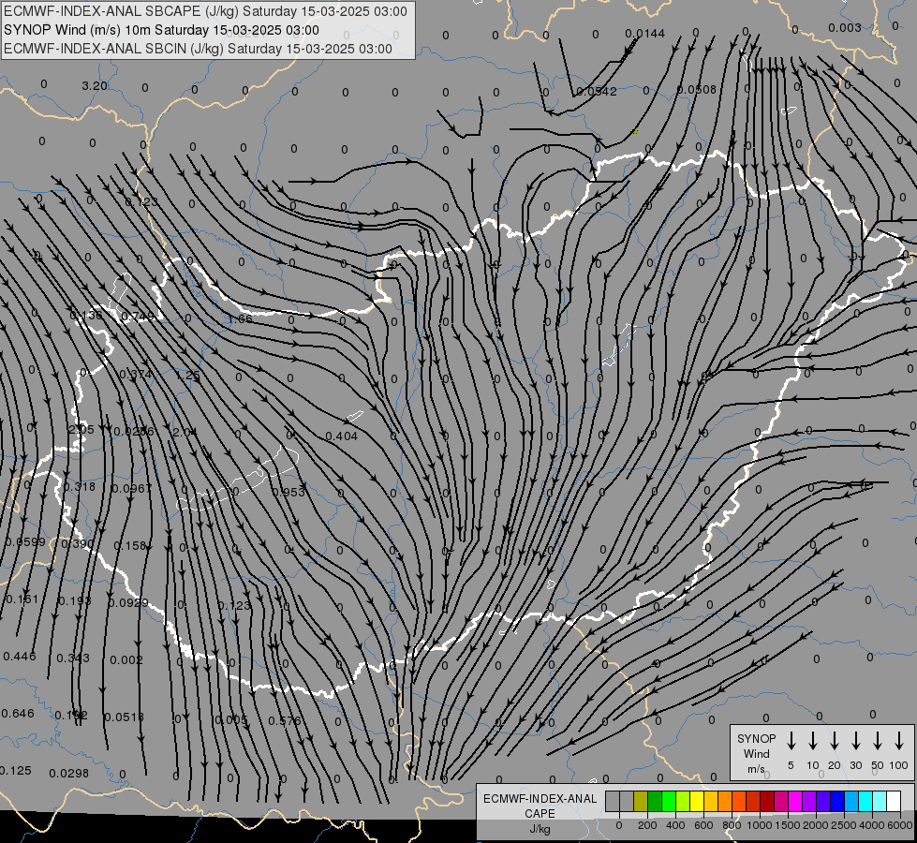Viewport: 917px width, 843px height.
Task: Click the 0.404 value on map
Action: coord(341,436)
